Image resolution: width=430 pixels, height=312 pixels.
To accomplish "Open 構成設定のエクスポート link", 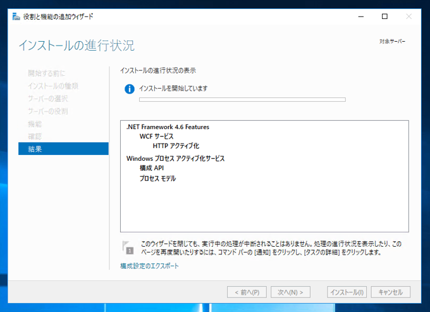I will point(149,266).
